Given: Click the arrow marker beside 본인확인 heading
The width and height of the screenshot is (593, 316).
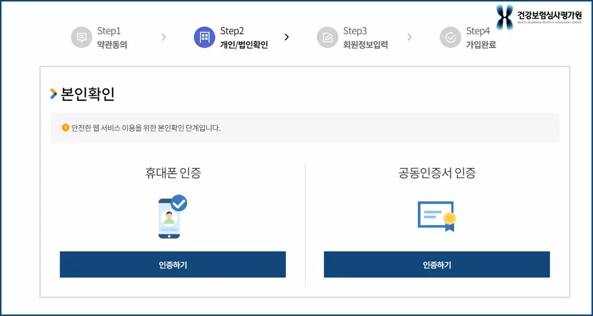Looking at the screenshot, I should (53, 93).
